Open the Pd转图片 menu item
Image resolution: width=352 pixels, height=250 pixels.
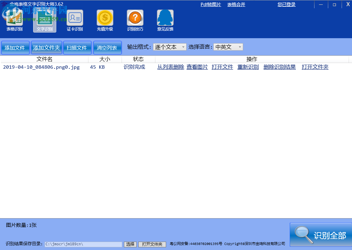click(x=211, y=5)
